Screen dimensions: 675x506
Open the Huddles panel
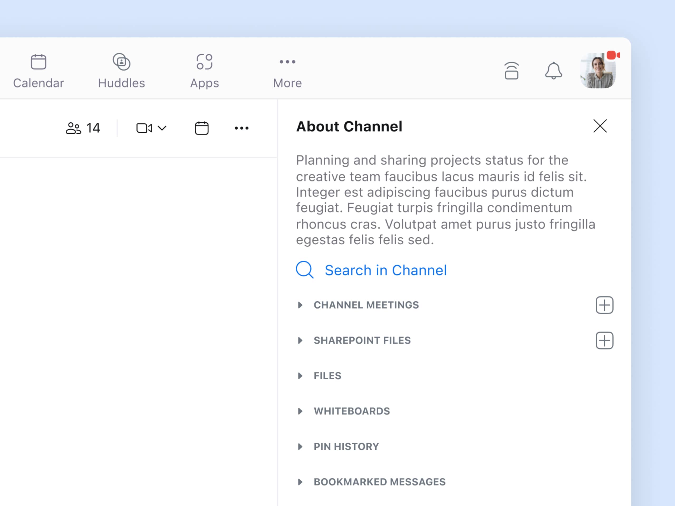[x=121, y=69]
